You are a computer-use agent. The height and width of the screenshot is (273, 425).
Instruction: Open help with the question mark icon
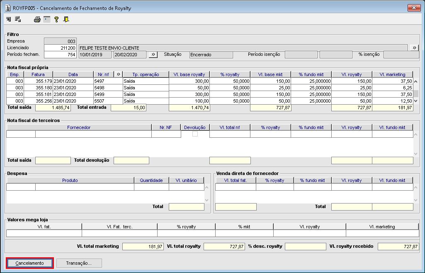coord(56,19)
